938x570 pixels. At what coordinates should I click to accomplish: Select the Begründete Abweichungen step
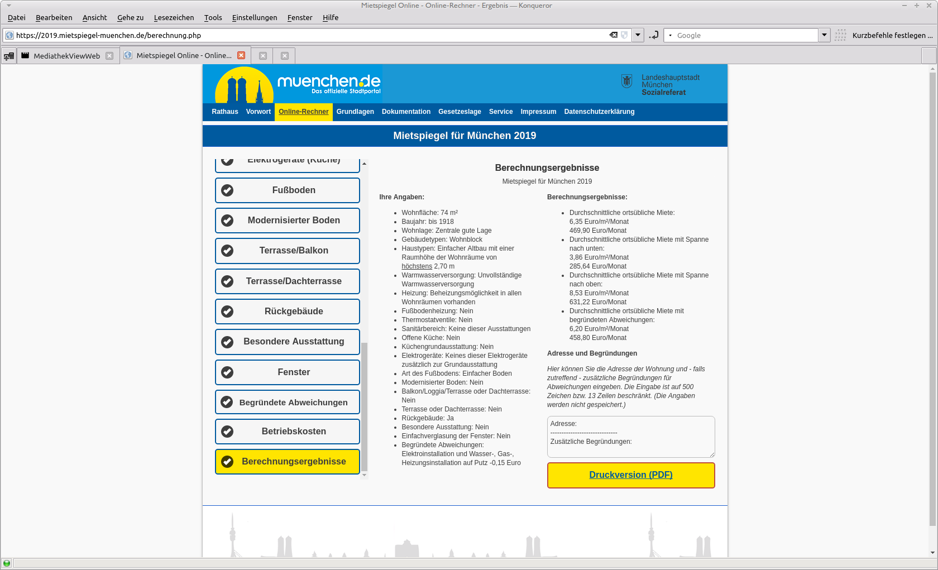(288, 402)
